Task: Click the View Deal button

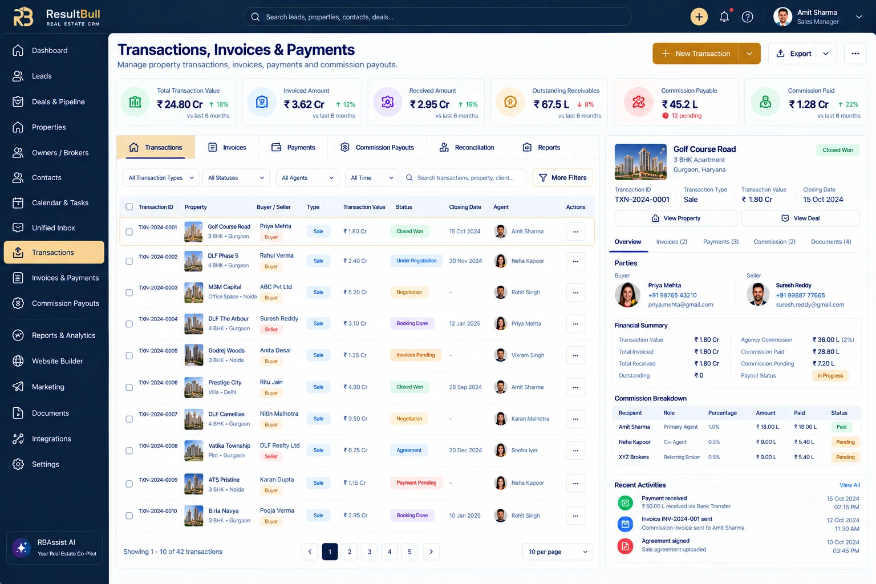Action: pos(800,218)
